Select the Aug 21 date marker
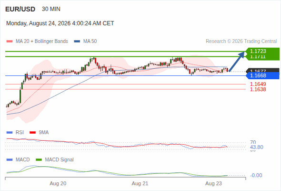The height and width of the screenshot is (191, 281). click(x=140, y=184)
